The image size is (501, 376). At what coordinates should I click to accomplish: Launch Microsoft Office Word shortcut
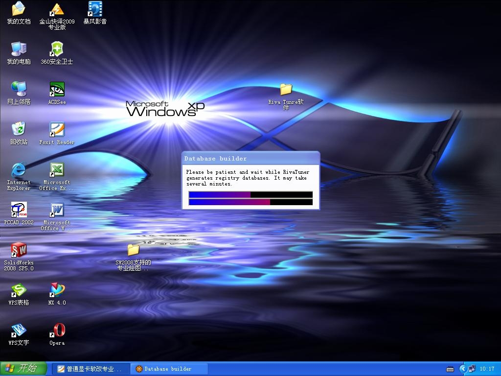point(57,216)
